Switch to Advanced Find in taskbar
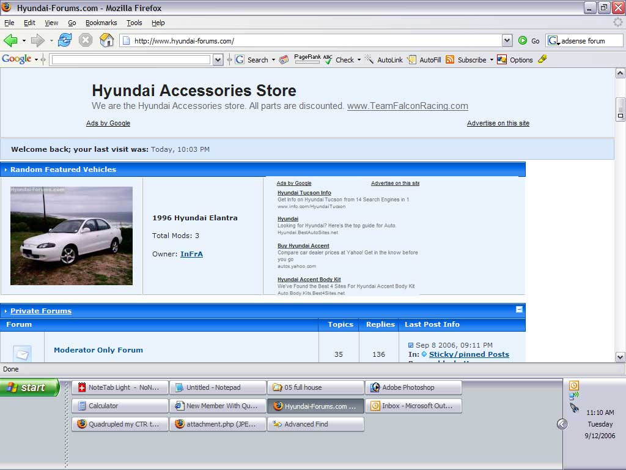The height and width of the screenshot is (470, 626). pyautogui.click(x=316, y=424)
